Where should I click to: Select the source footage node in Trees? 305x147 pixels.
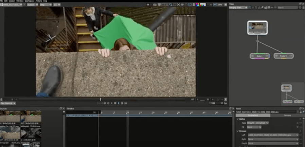point(257,27)
